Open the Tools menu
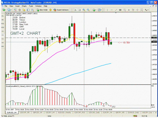 [x=31, y=6]
